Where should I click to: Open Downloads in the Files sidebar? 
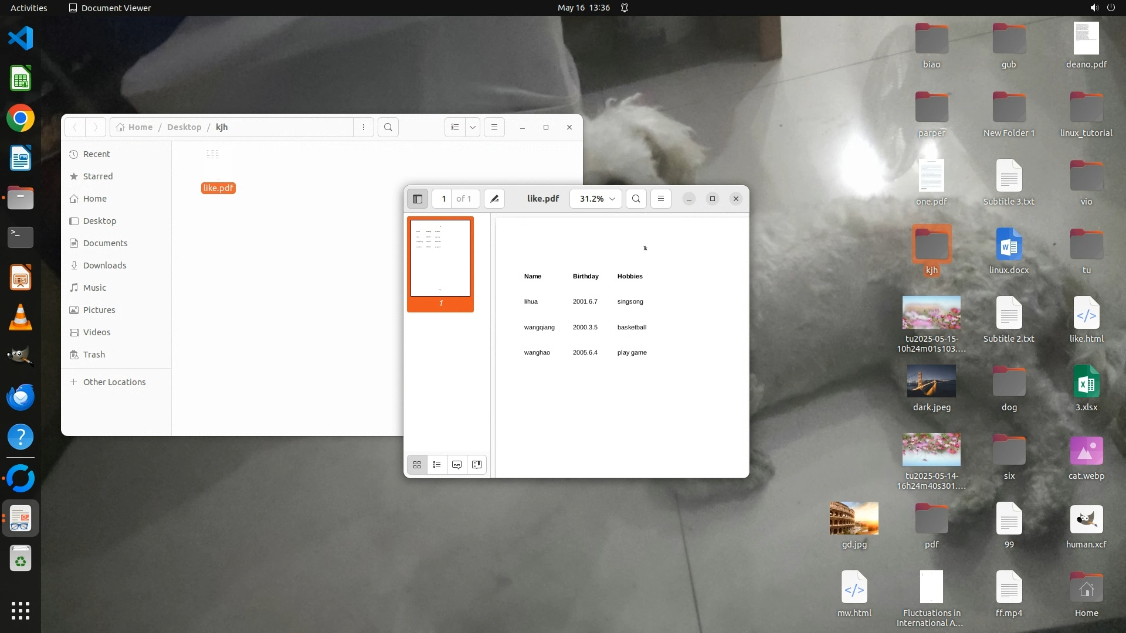pyautogui.click(x=104, y=266)
